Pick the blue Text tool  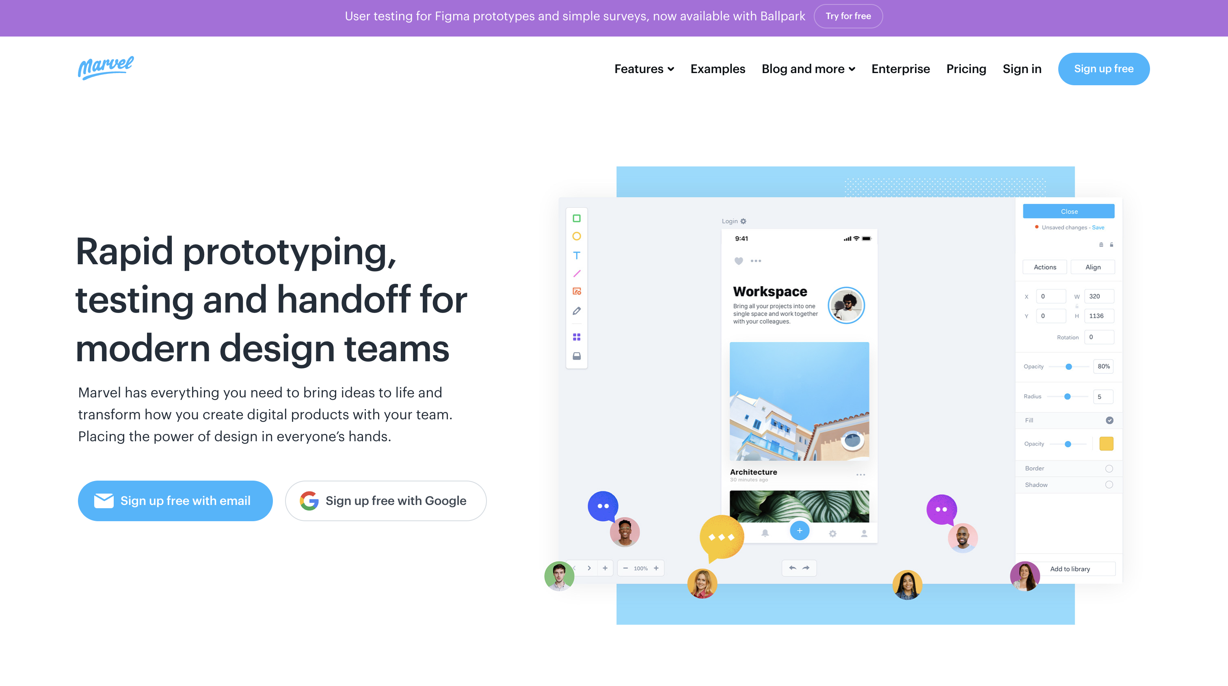(576, 255)
